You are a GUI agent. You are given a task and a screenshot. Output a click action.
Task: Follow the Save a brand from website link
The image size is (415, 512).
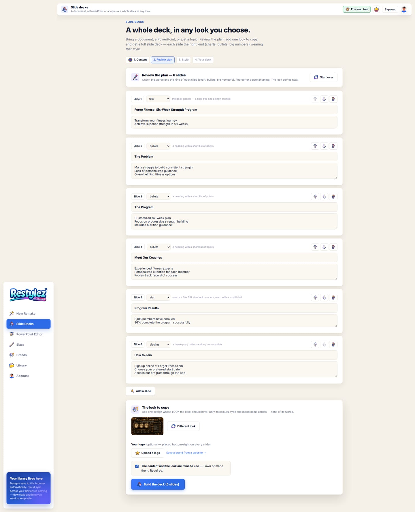click(186, 453)
